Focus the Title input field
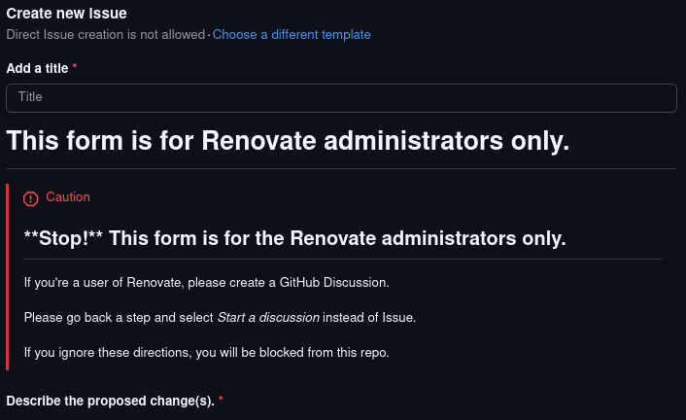Screen dimensions: 686x420 341,97
